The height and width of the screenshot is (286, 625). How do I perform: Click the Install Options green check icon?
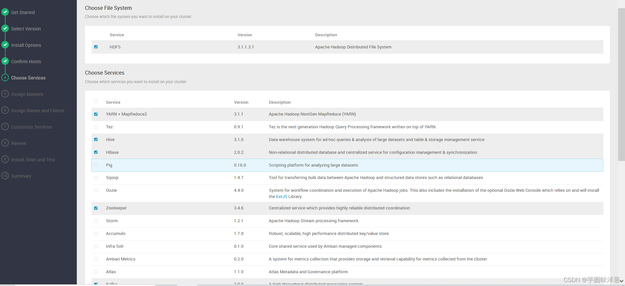coord(5,45)
